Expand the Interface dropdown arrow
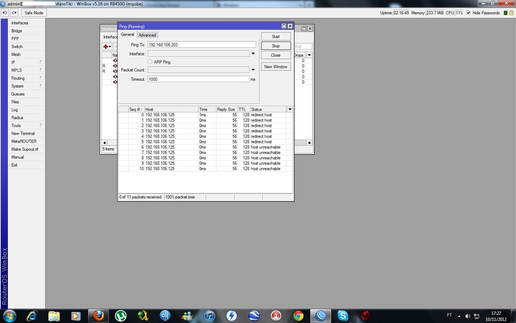The height and width of the screenshot is (323, 516). coord(253,54)
